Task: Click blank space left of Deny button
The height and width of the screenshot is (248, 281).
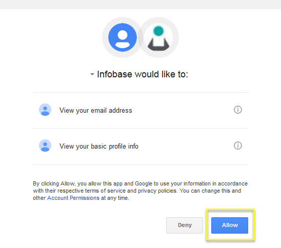Action: [98, 225]
